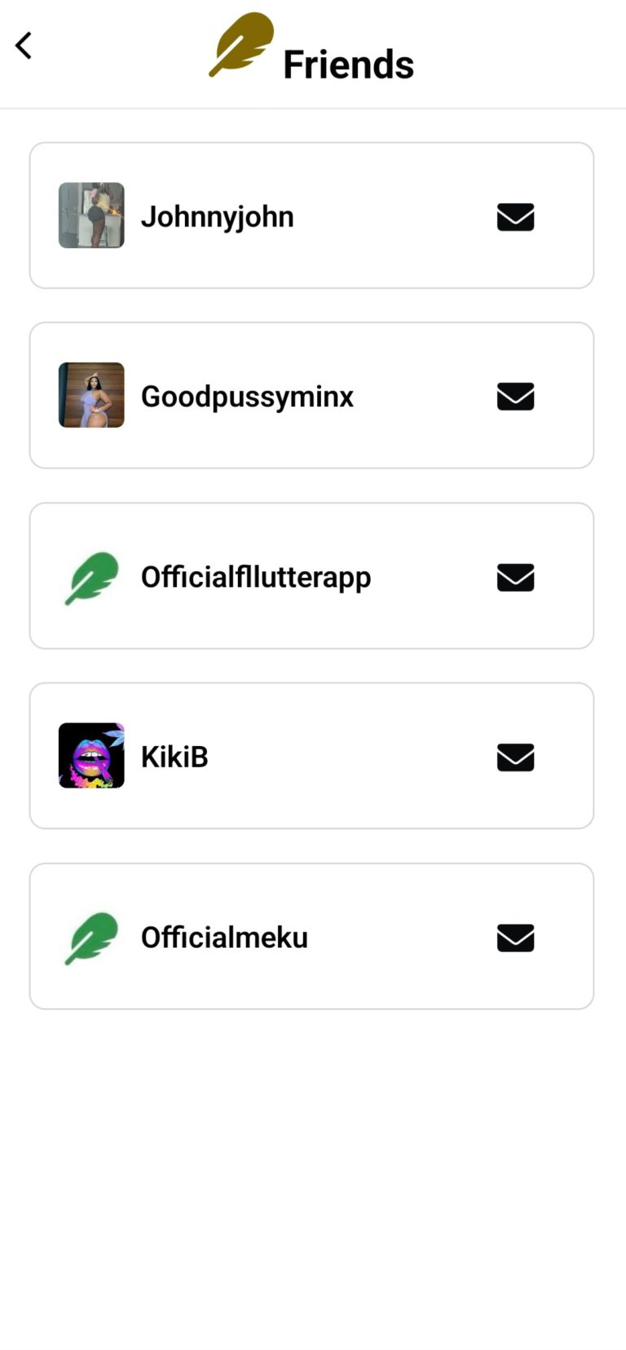The image size is (626, 1350).
Task: Click the Friends page title
Action: (348, 64)
